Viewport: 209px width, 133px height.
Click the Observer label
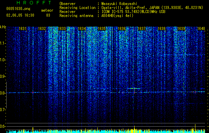coord(67,4)
